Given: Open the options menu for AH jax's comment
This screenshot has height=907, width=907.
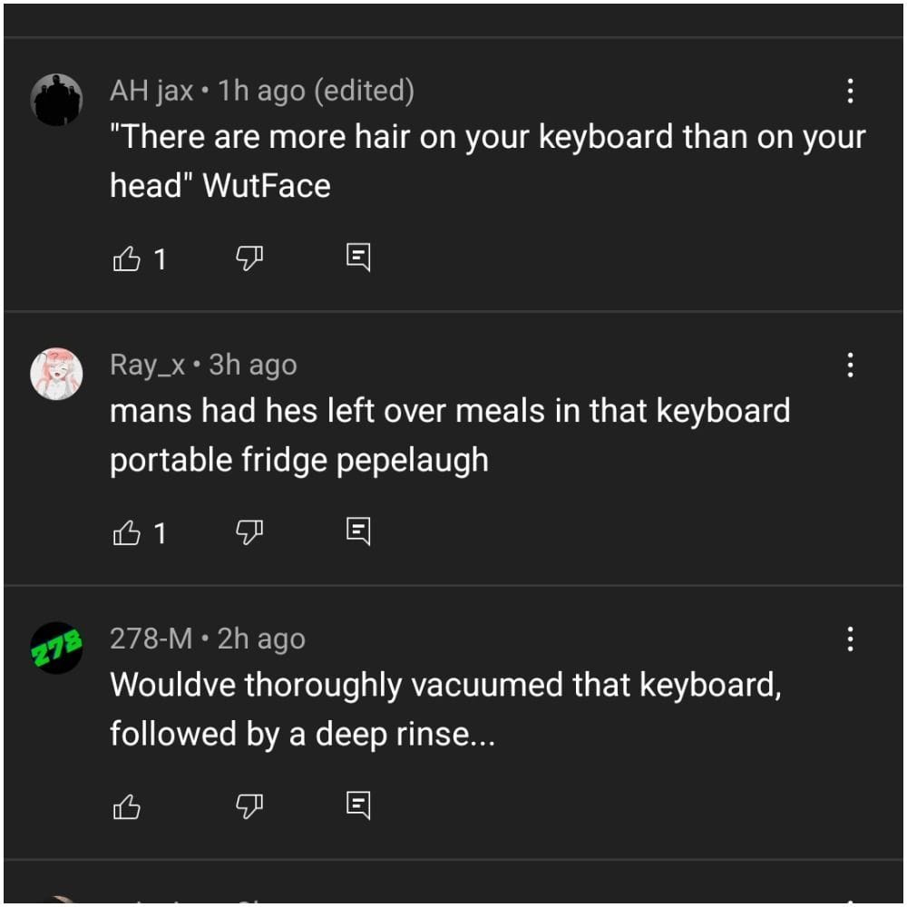Looking at the screenshot, I should (850, 91).
